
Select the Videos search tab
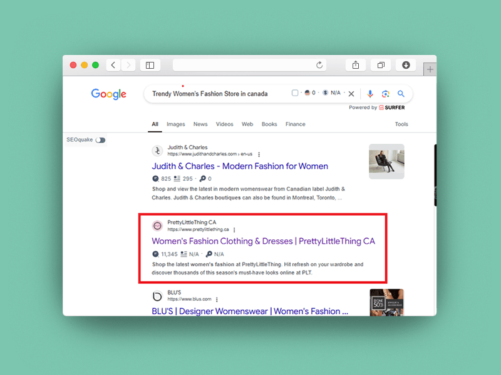pos(224,124)
